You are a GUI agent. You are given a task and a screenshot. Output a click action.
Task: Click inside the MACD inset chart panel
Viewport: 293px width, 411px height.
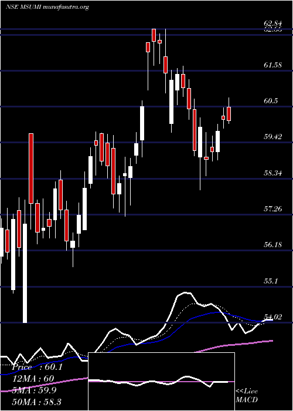click(161, 382)
